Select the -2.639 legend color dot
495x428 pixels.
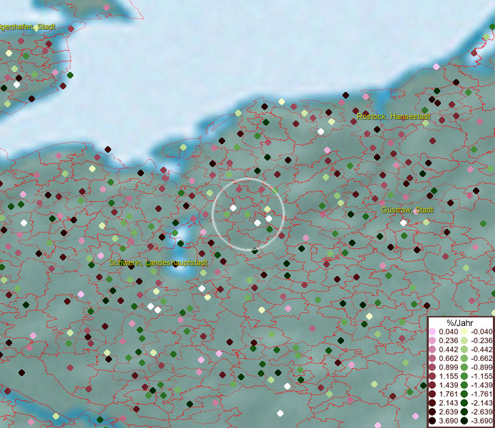[x=464, y=412]
